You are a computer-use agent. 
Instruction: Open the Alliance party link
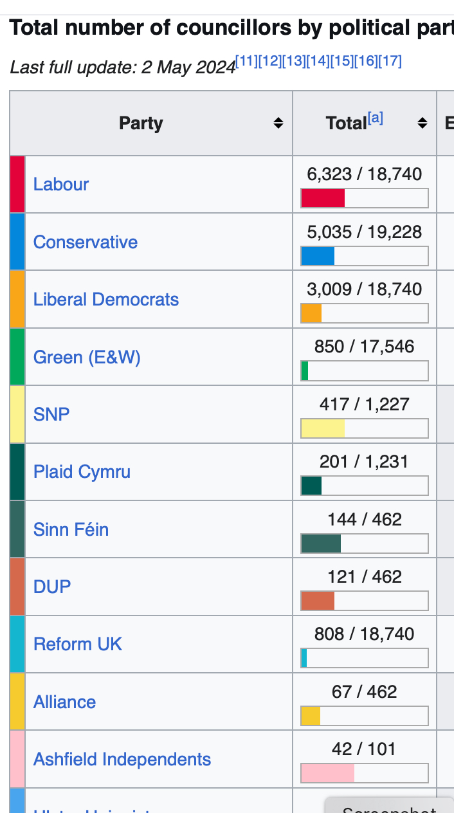click(x=64, y=702)
